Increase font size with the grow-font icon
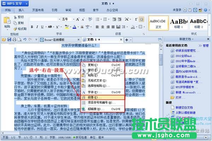212x141 pixels. tap(77, 19)
